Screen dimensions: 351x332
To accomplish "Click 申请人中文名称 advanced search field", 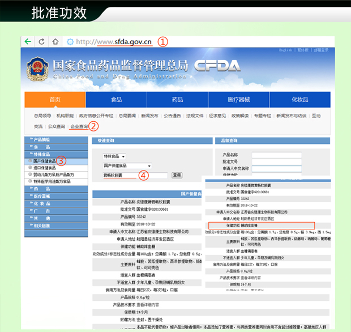I will click(x=277, y=168).
